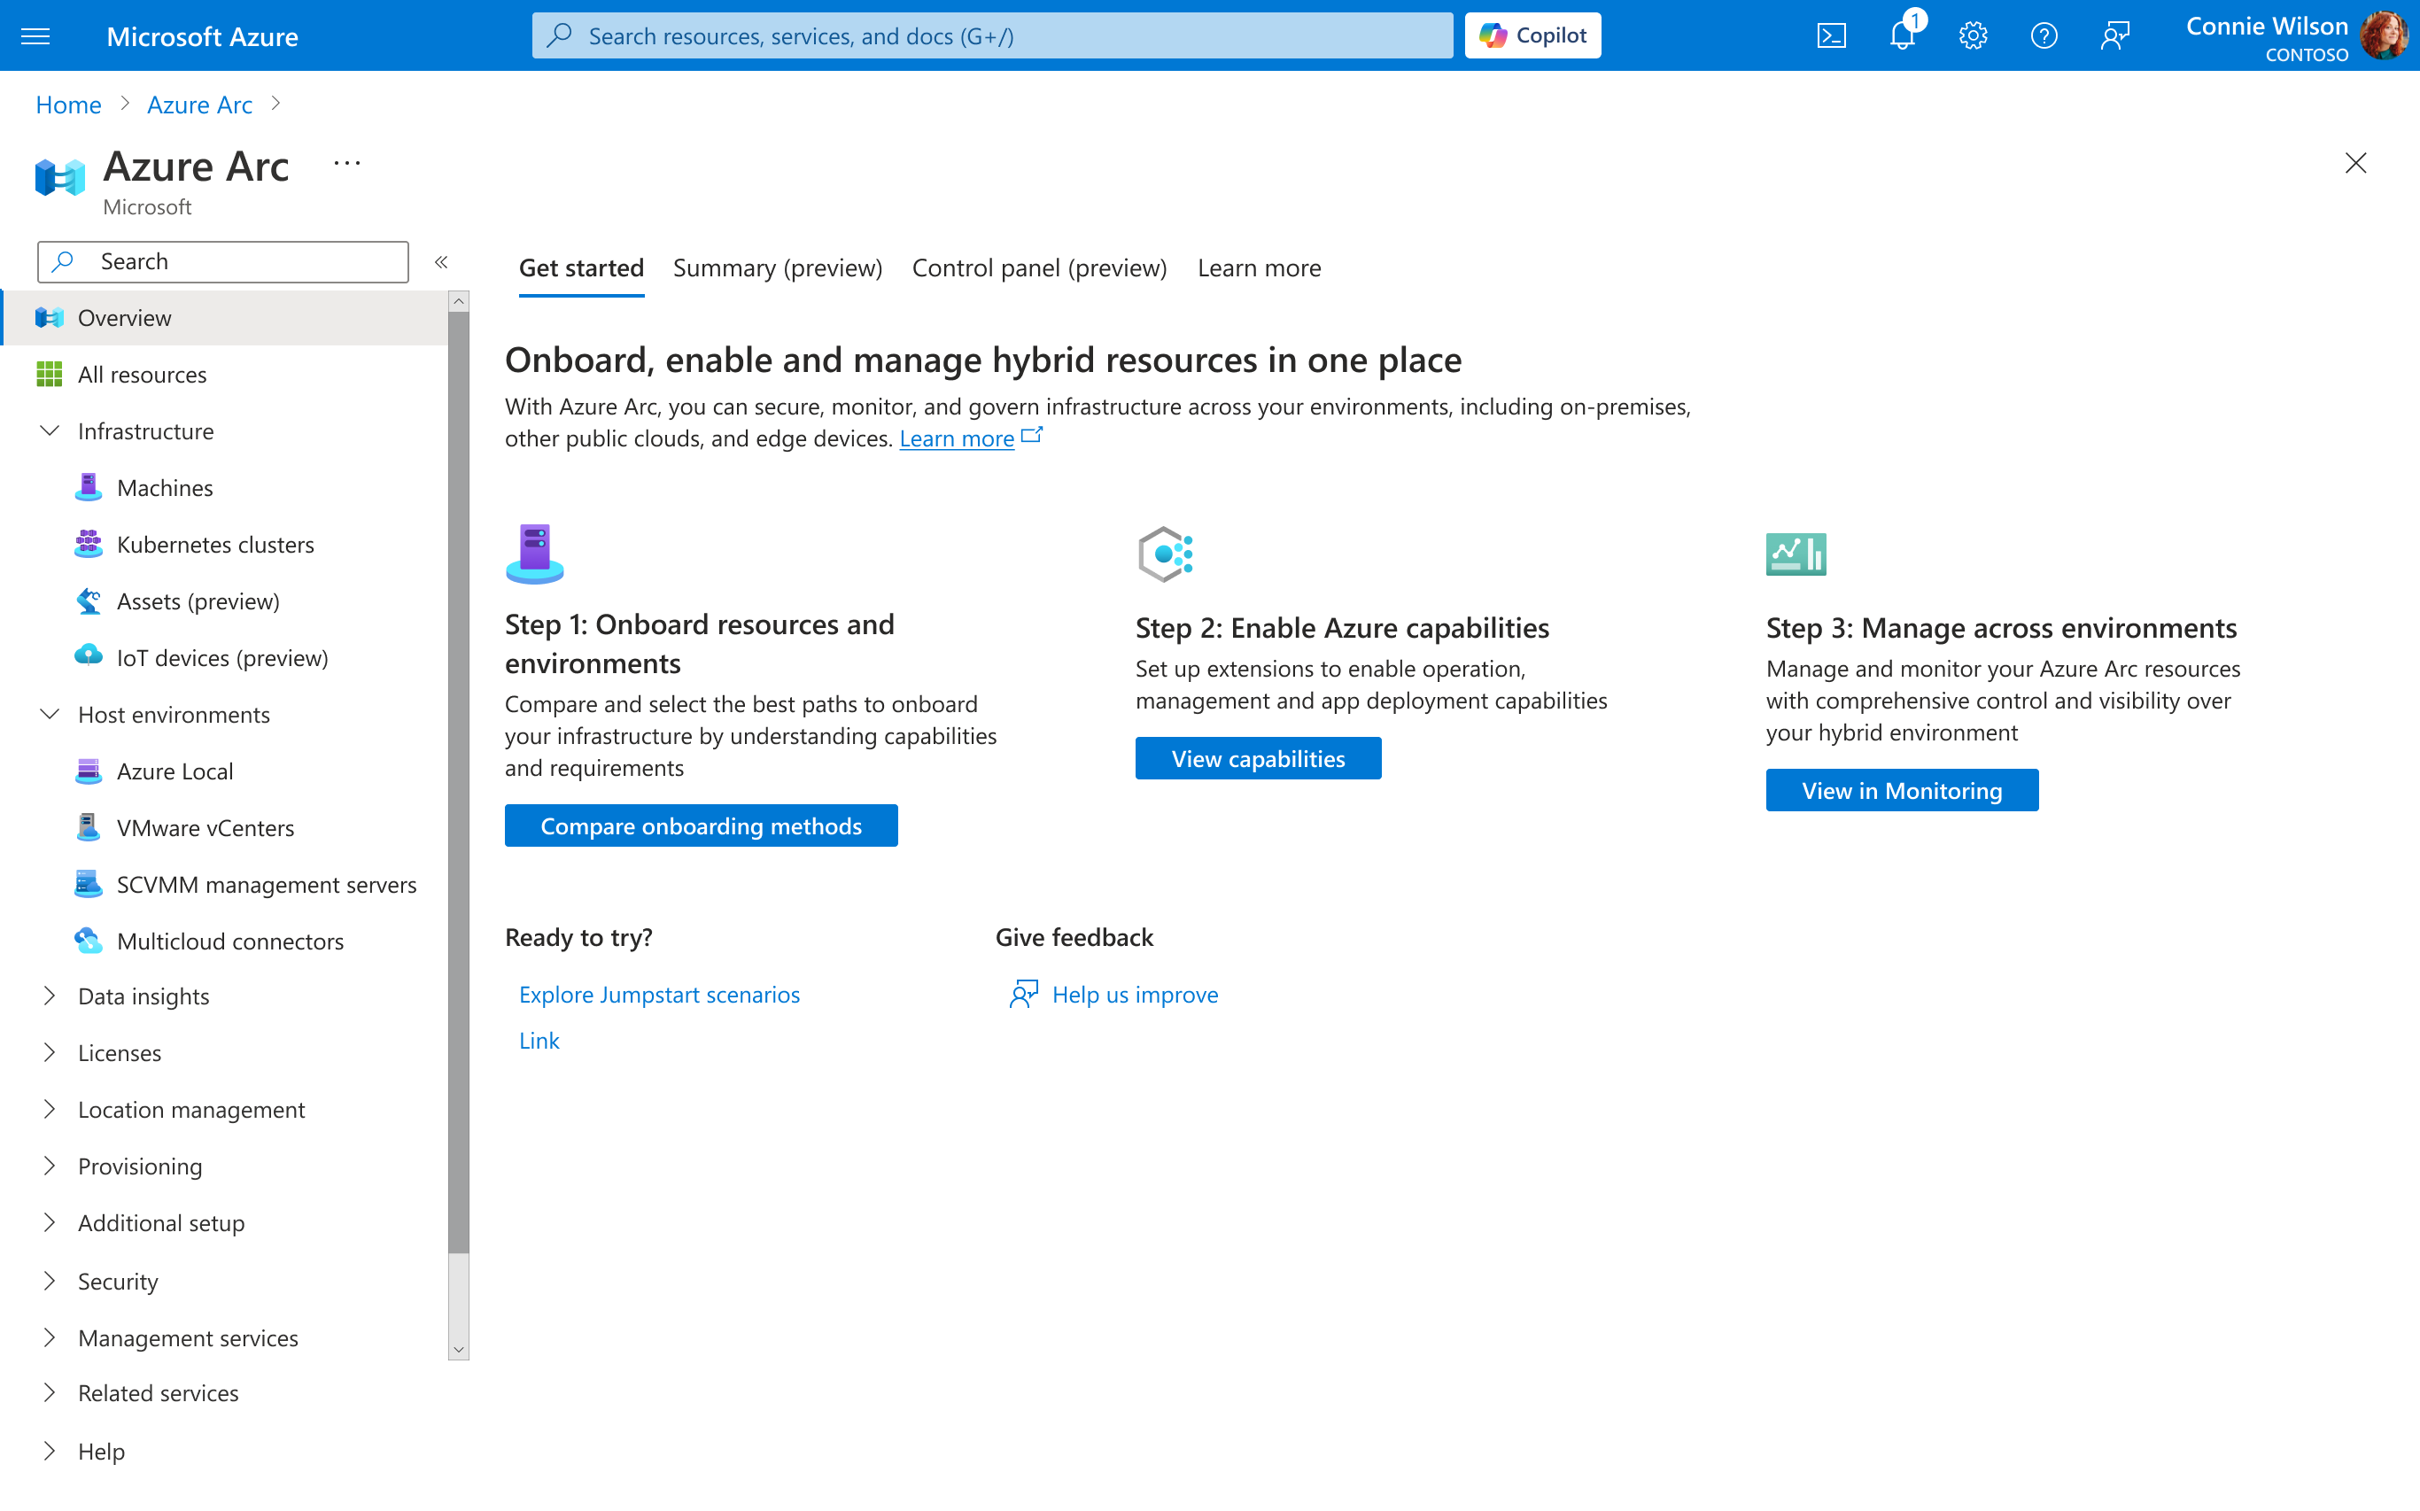Viewport: 2420px width, 1511px height.
Task: Collapse the Infrastructure section
Action: click(x=50, y=430)
